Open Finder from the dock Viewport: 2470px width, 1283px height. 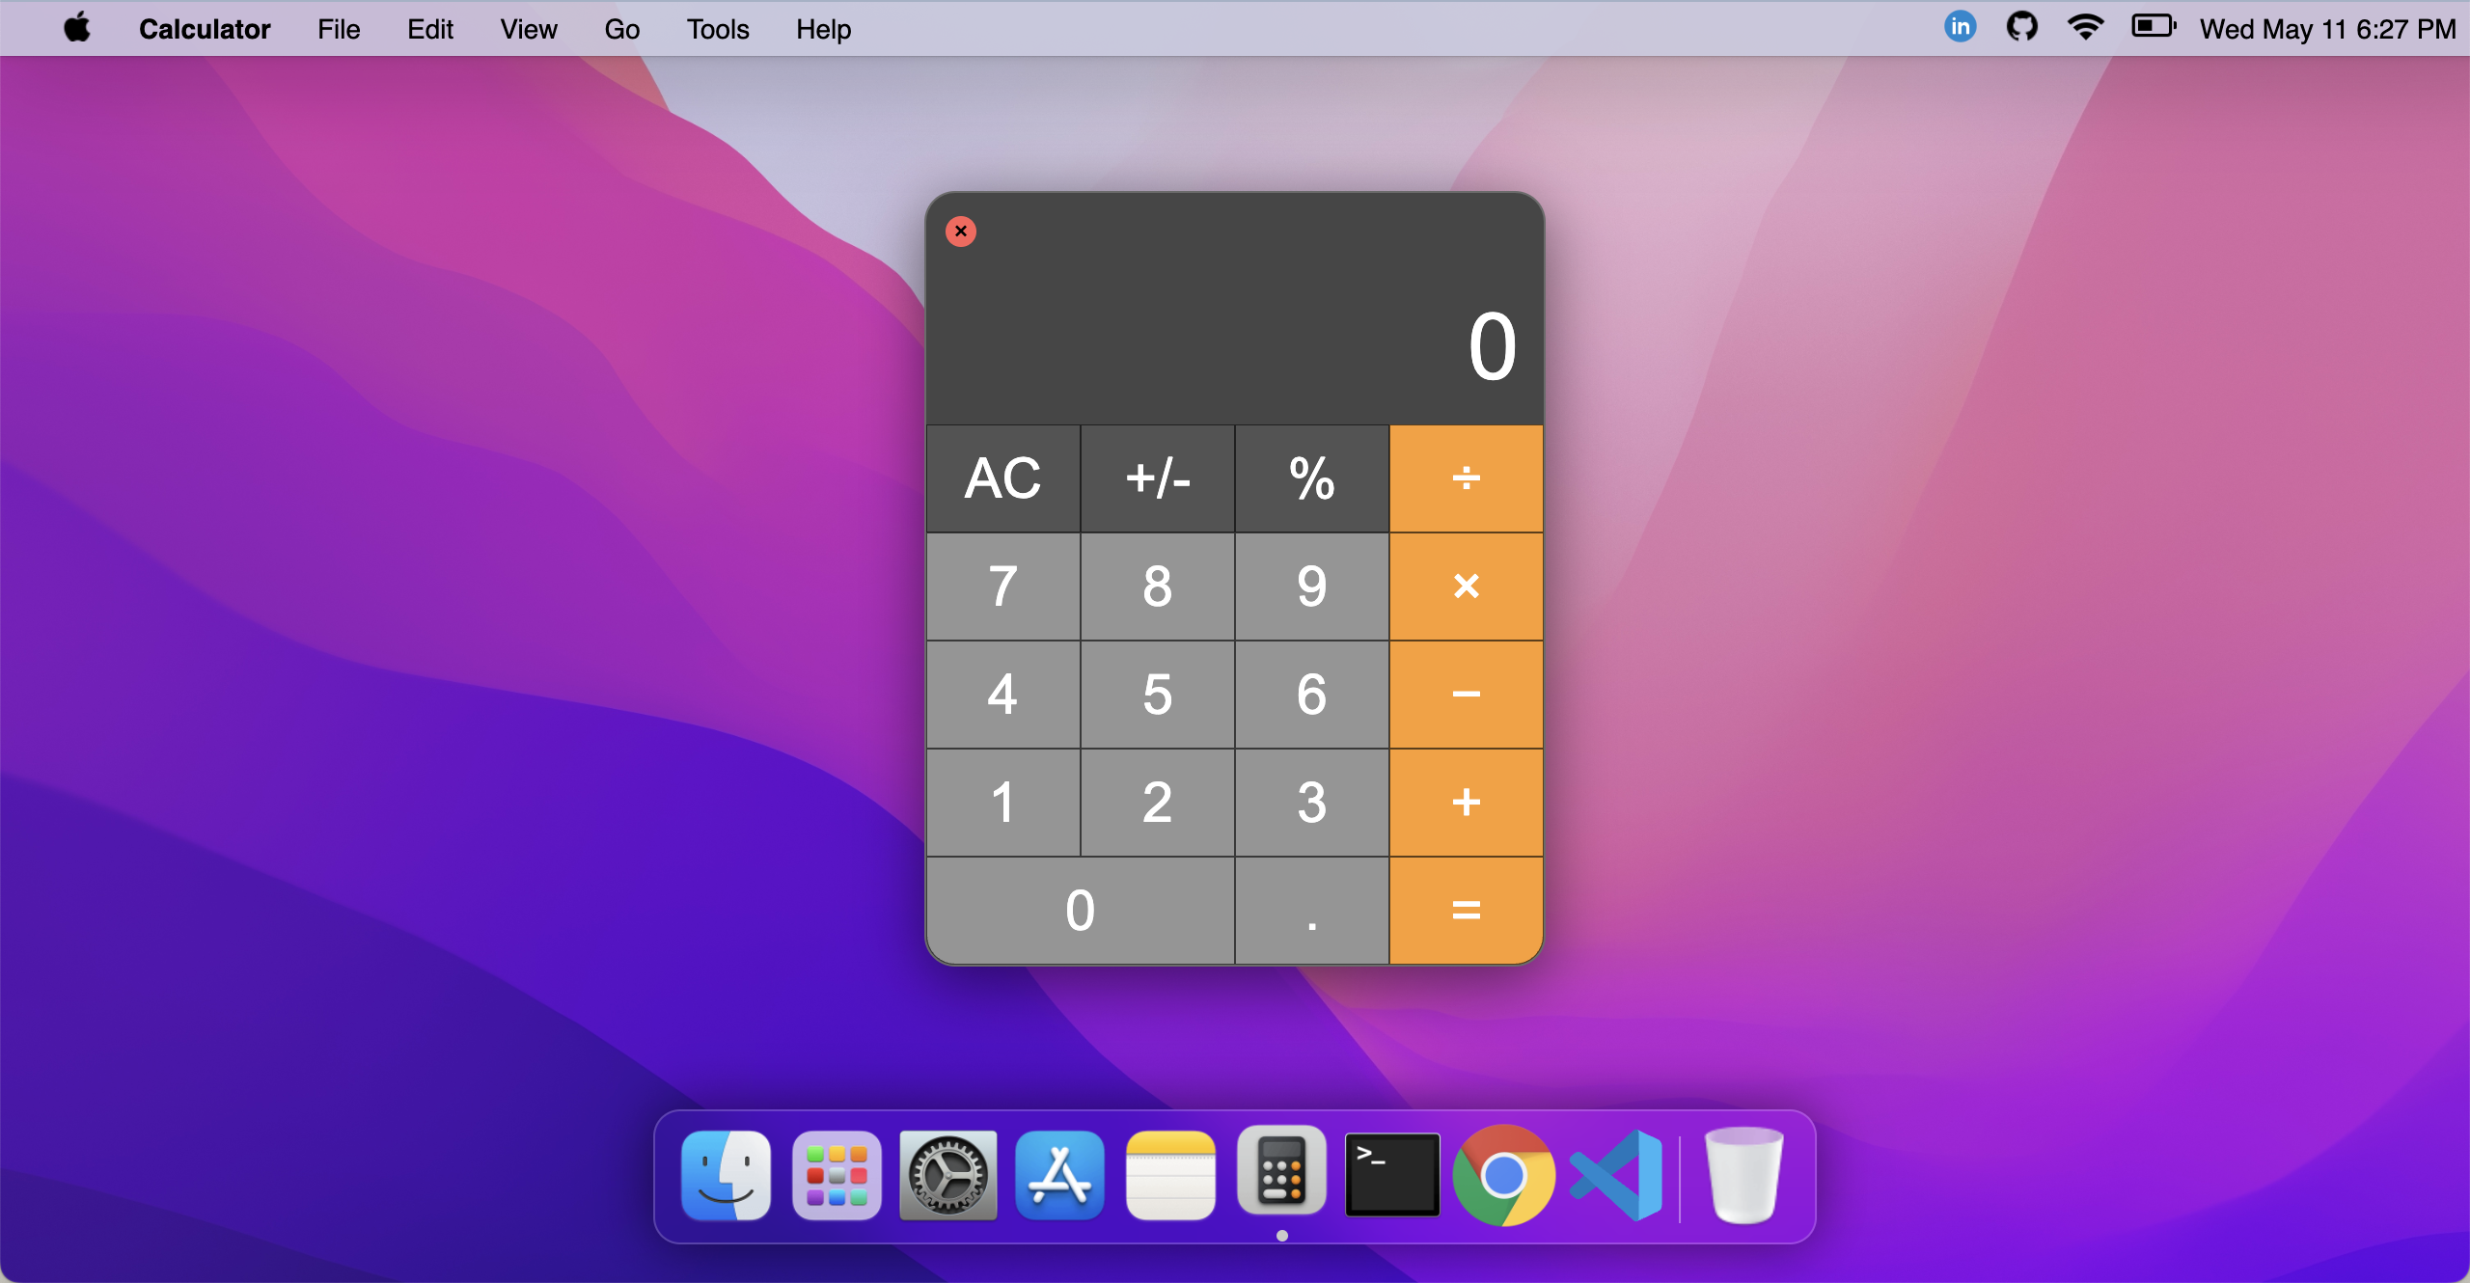click(x=726, y=1176)
